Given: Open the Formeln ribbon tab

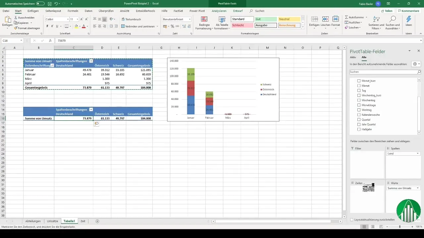Looking at the screenshot, I should (x=73, y=11).
